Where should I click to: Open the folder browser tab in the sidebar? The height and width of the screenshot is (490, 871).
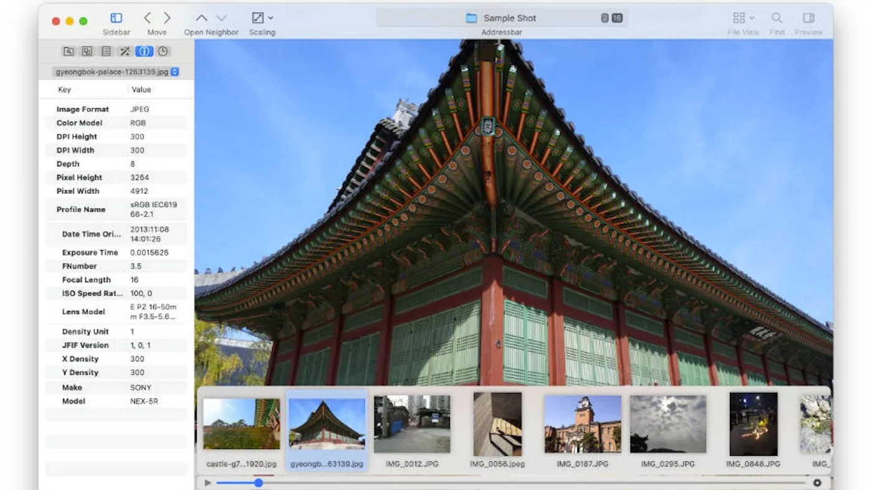pos(68,51)
